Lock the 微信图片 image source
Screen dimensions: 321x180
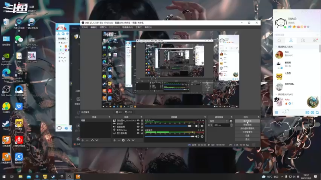[142, 120]
